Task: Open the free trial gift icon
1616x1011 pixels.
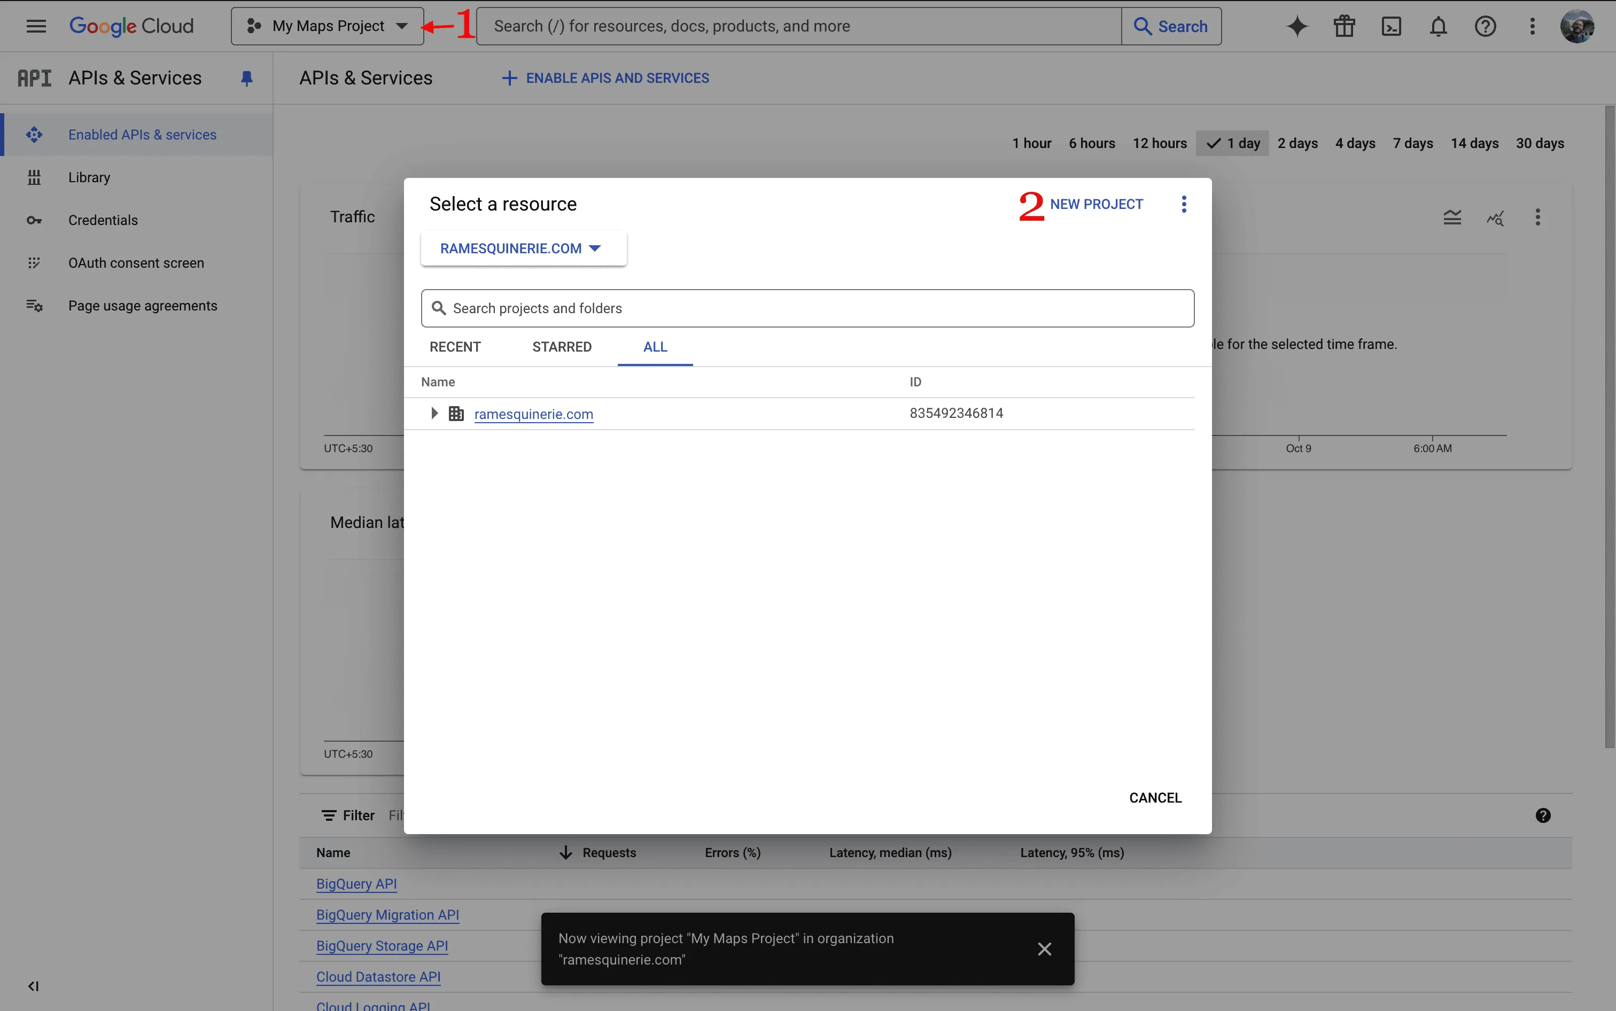Action: coord(1344,26)
